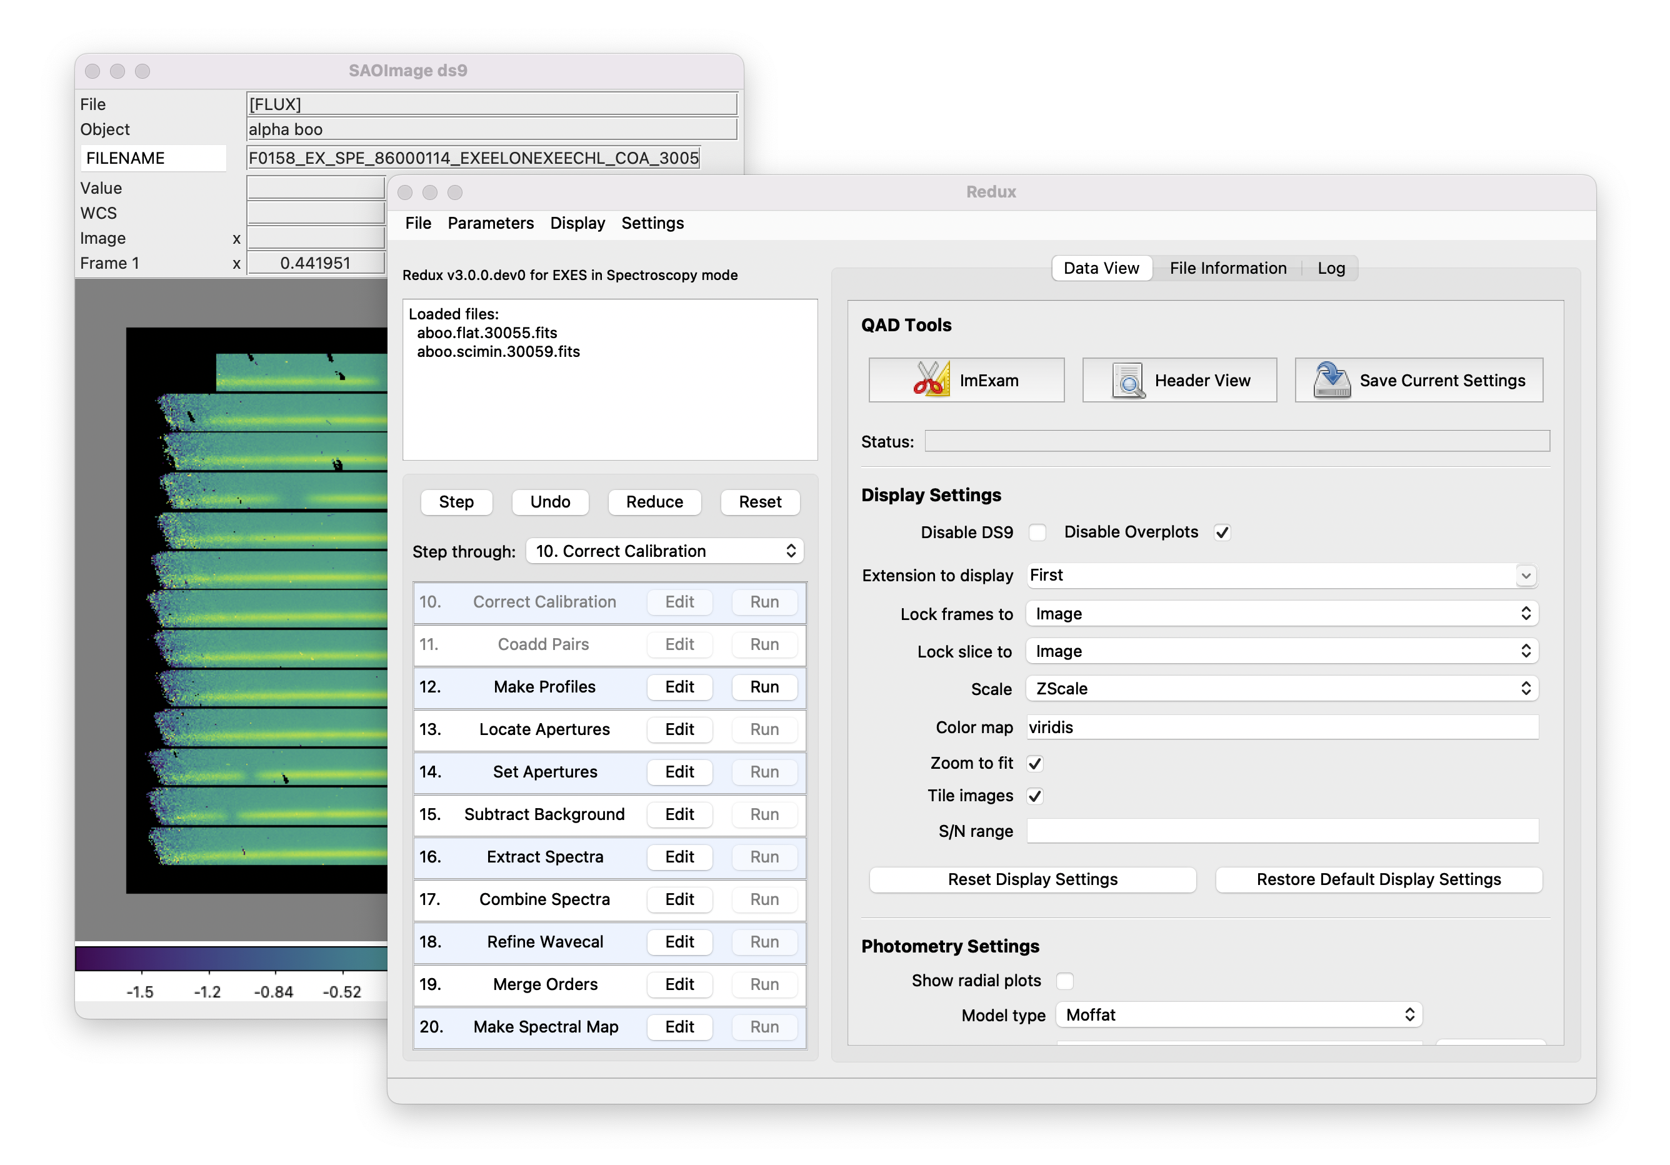
Task: Open the Model type dropdown showing Moffat
Action: coord(1407,1014)
